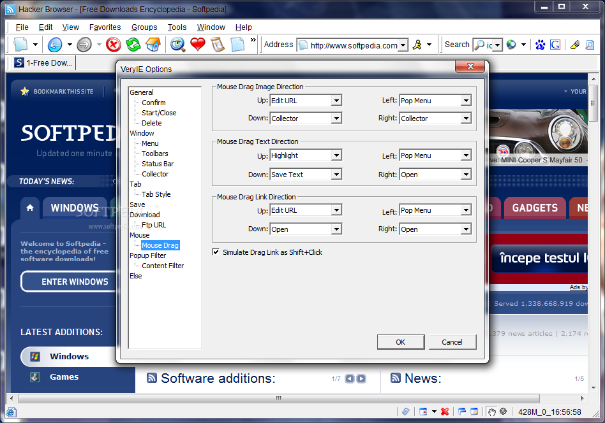Click the horizontal scrollbar thumb
Image resolution: width=605 pixels, height=423 pixels.
click(x=279, y=398)
